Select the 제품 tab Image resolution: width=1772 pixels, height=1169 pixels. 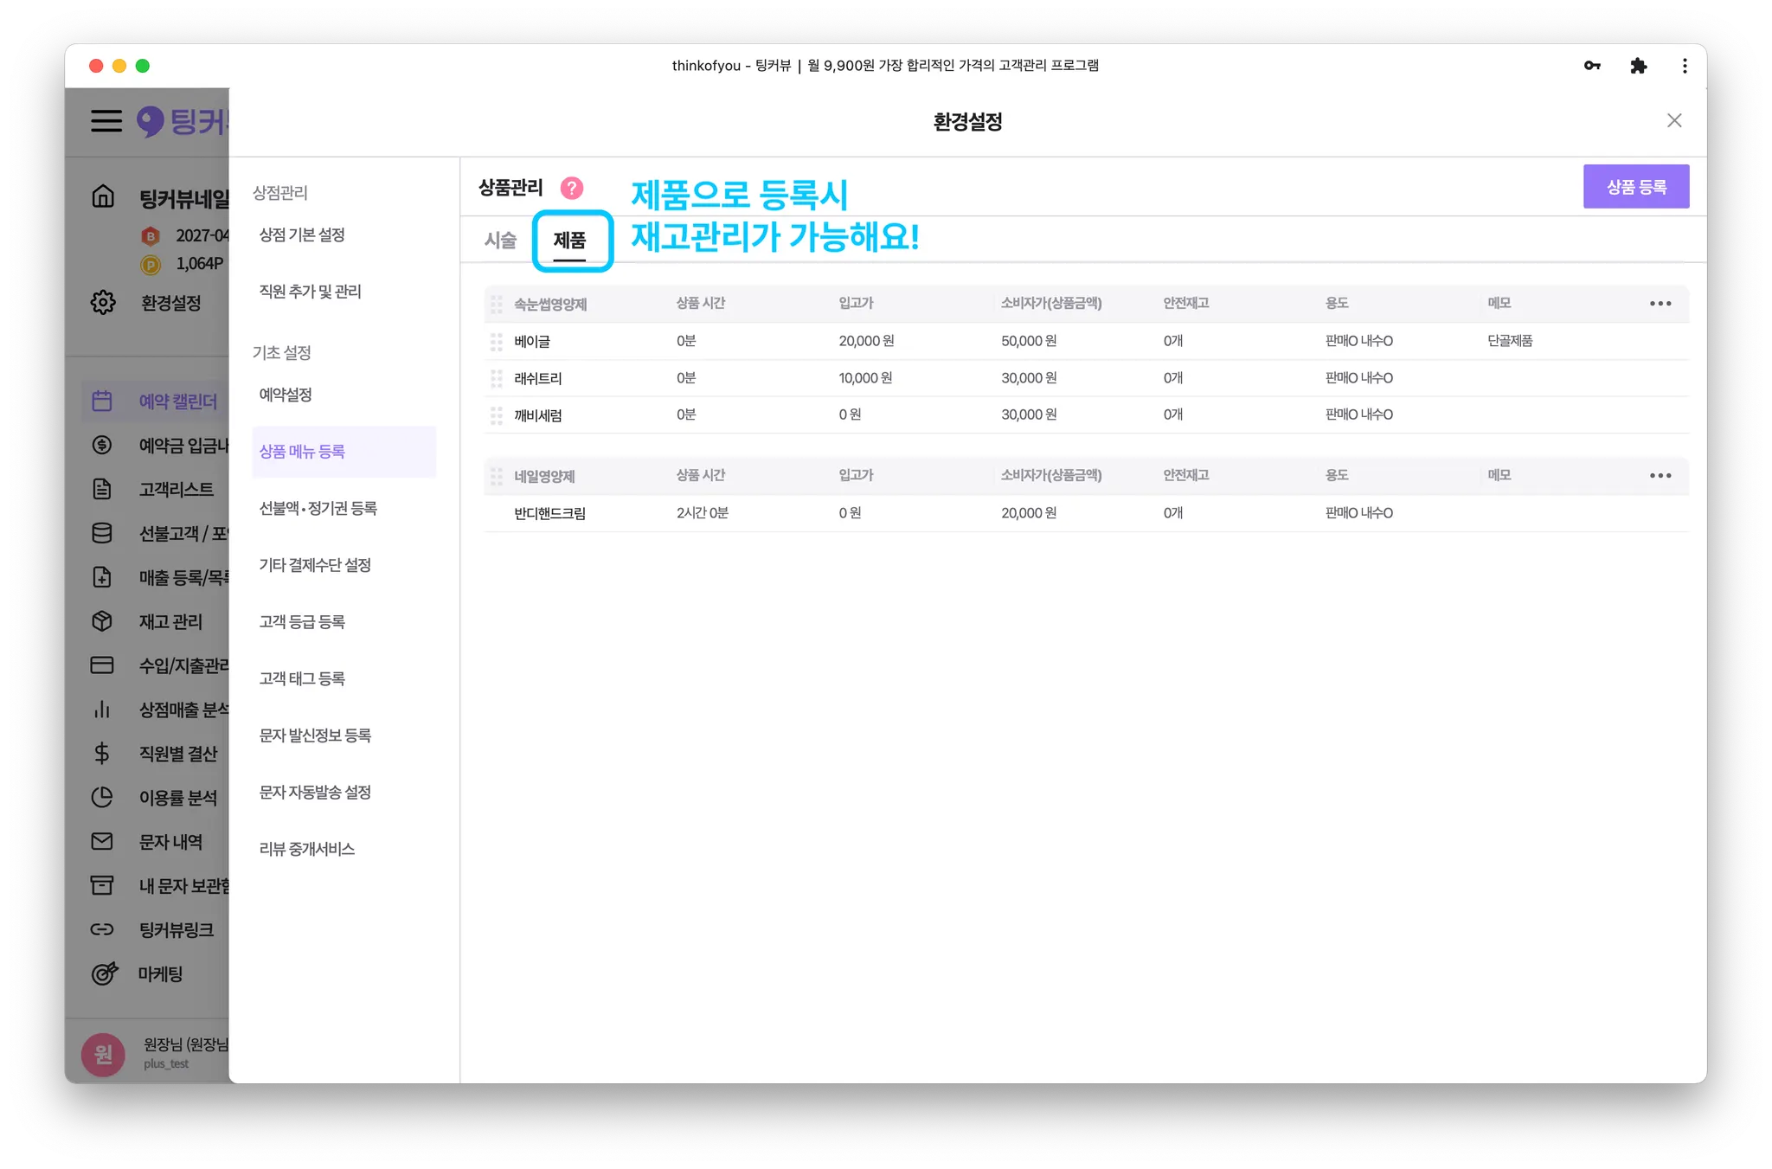tap(569, 240)
